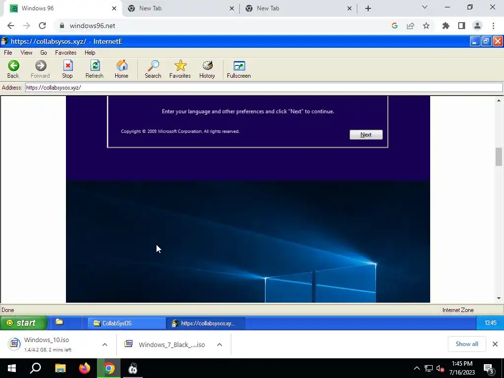Reload windows96.net in Chrome
504x378 pixels.
coord(42,26)
